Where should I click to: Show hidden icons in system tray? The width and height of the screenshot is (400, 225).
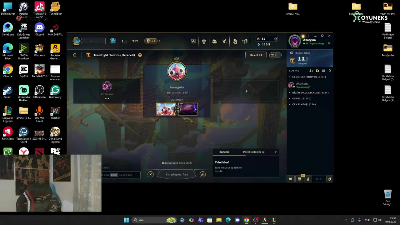(x=346, y=220)
